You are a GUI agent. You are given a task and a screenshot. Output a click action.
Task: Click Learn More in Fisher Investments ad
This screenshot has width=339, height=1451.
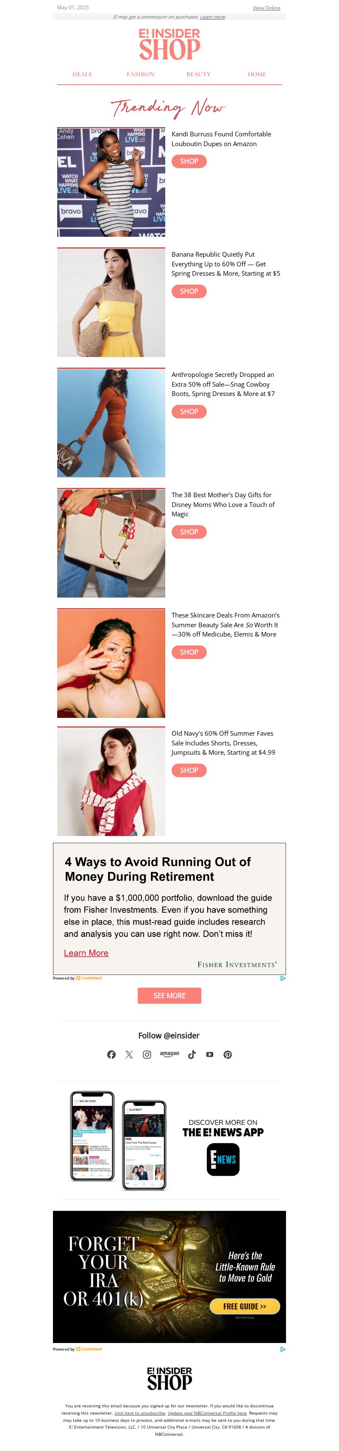pyautogui.click(x=86, y=953)
